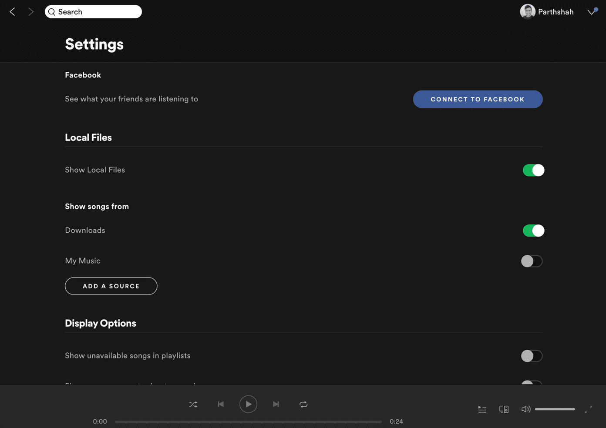Enter full screen mode
This screenshot has width=606, height=428.
pos(589,409)
